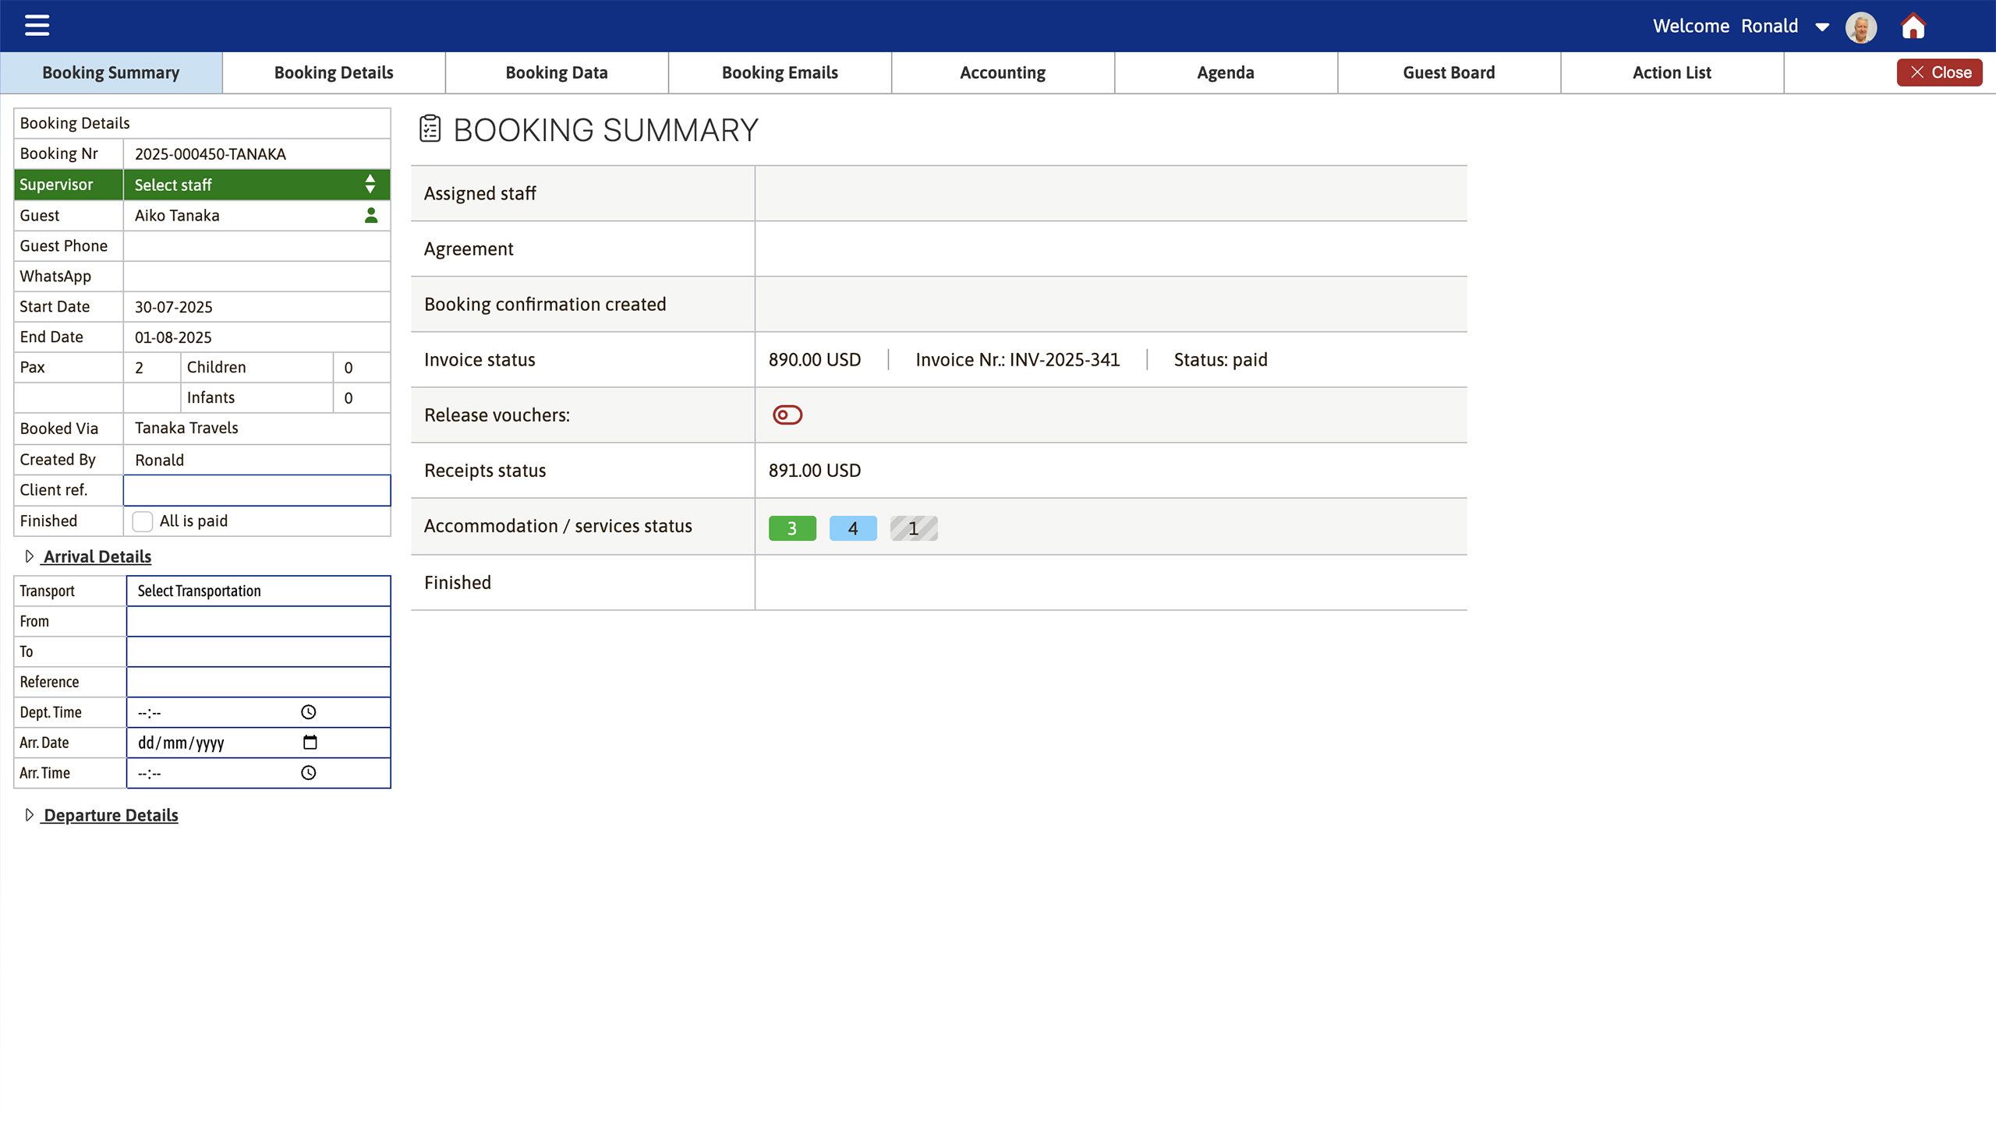
Task: Click the home icon in the top bar
Action: 1913,26
